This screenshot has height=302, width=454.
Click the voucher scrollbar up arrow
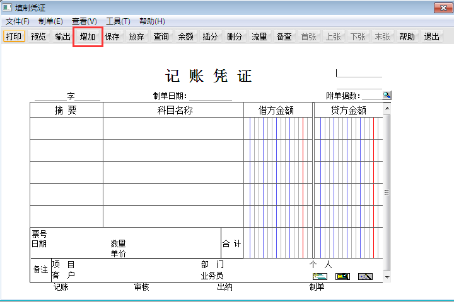tap(387, 108)
